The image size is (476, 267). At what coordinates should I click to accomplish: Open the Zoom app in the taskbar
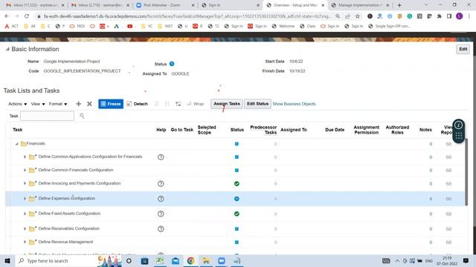(222, 260)
